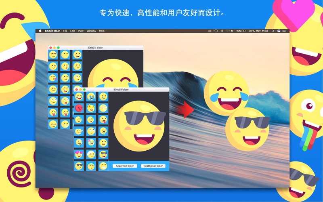Image resolution: width=323 pixels, height=202 pixels.
Task: Select the star-struck emoji with stars
Action: (91, 108)
